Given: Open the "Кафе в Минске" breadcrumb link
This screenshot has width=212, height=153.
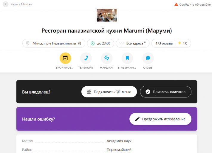Looking at the screenshot, I should click(x=21, y=4).
